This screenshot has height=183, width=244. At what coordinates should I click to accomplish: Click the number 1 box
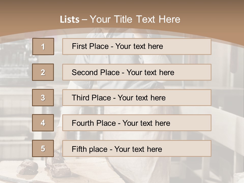coord(43,47)
